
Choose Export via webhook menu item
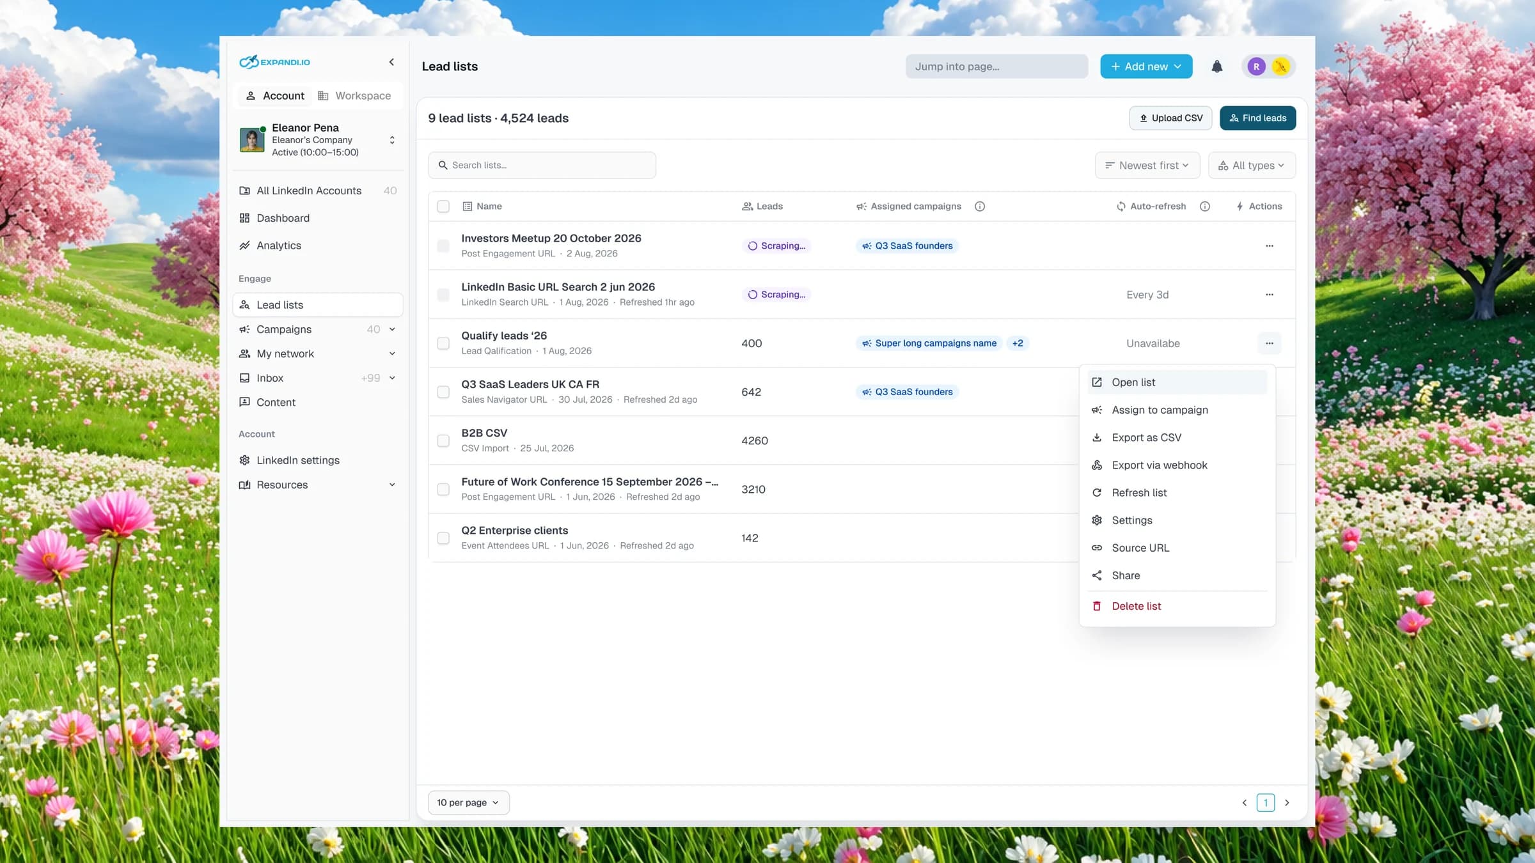click(x=1177, y=465)
